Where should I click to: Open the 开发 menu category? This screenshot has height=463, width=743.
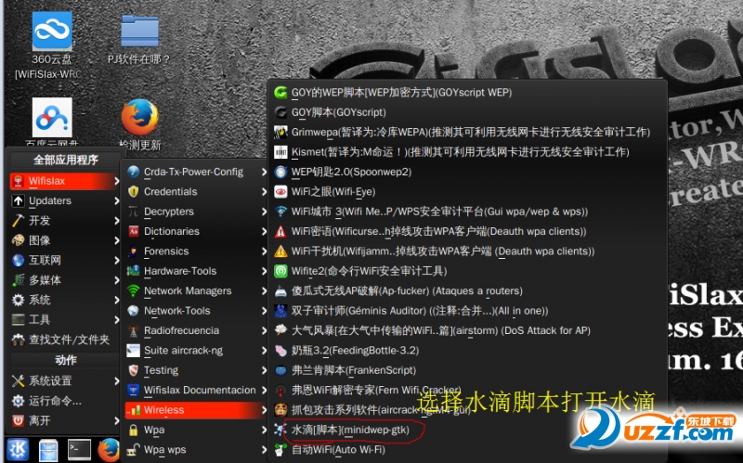pyautogui.click(x=64, y=221)
